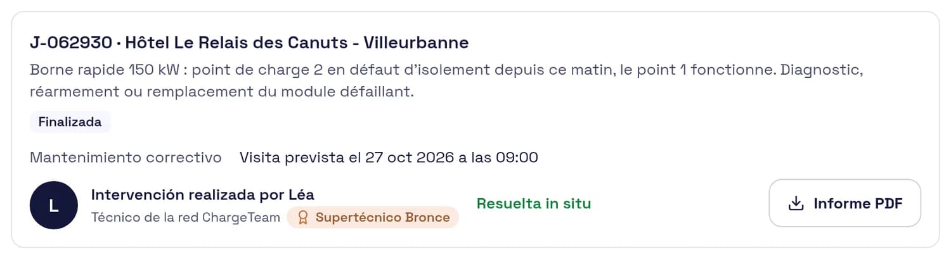Image resolution: width=951 pixels, height=259 pixels.
Task: Click the download icon beside Informe PDF
Action: (794, 203)
